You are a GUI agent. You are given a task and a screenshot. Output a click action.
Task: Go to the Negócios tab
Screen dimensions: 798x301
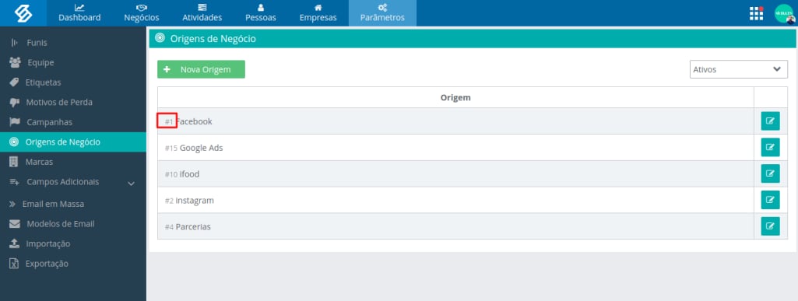142,13
